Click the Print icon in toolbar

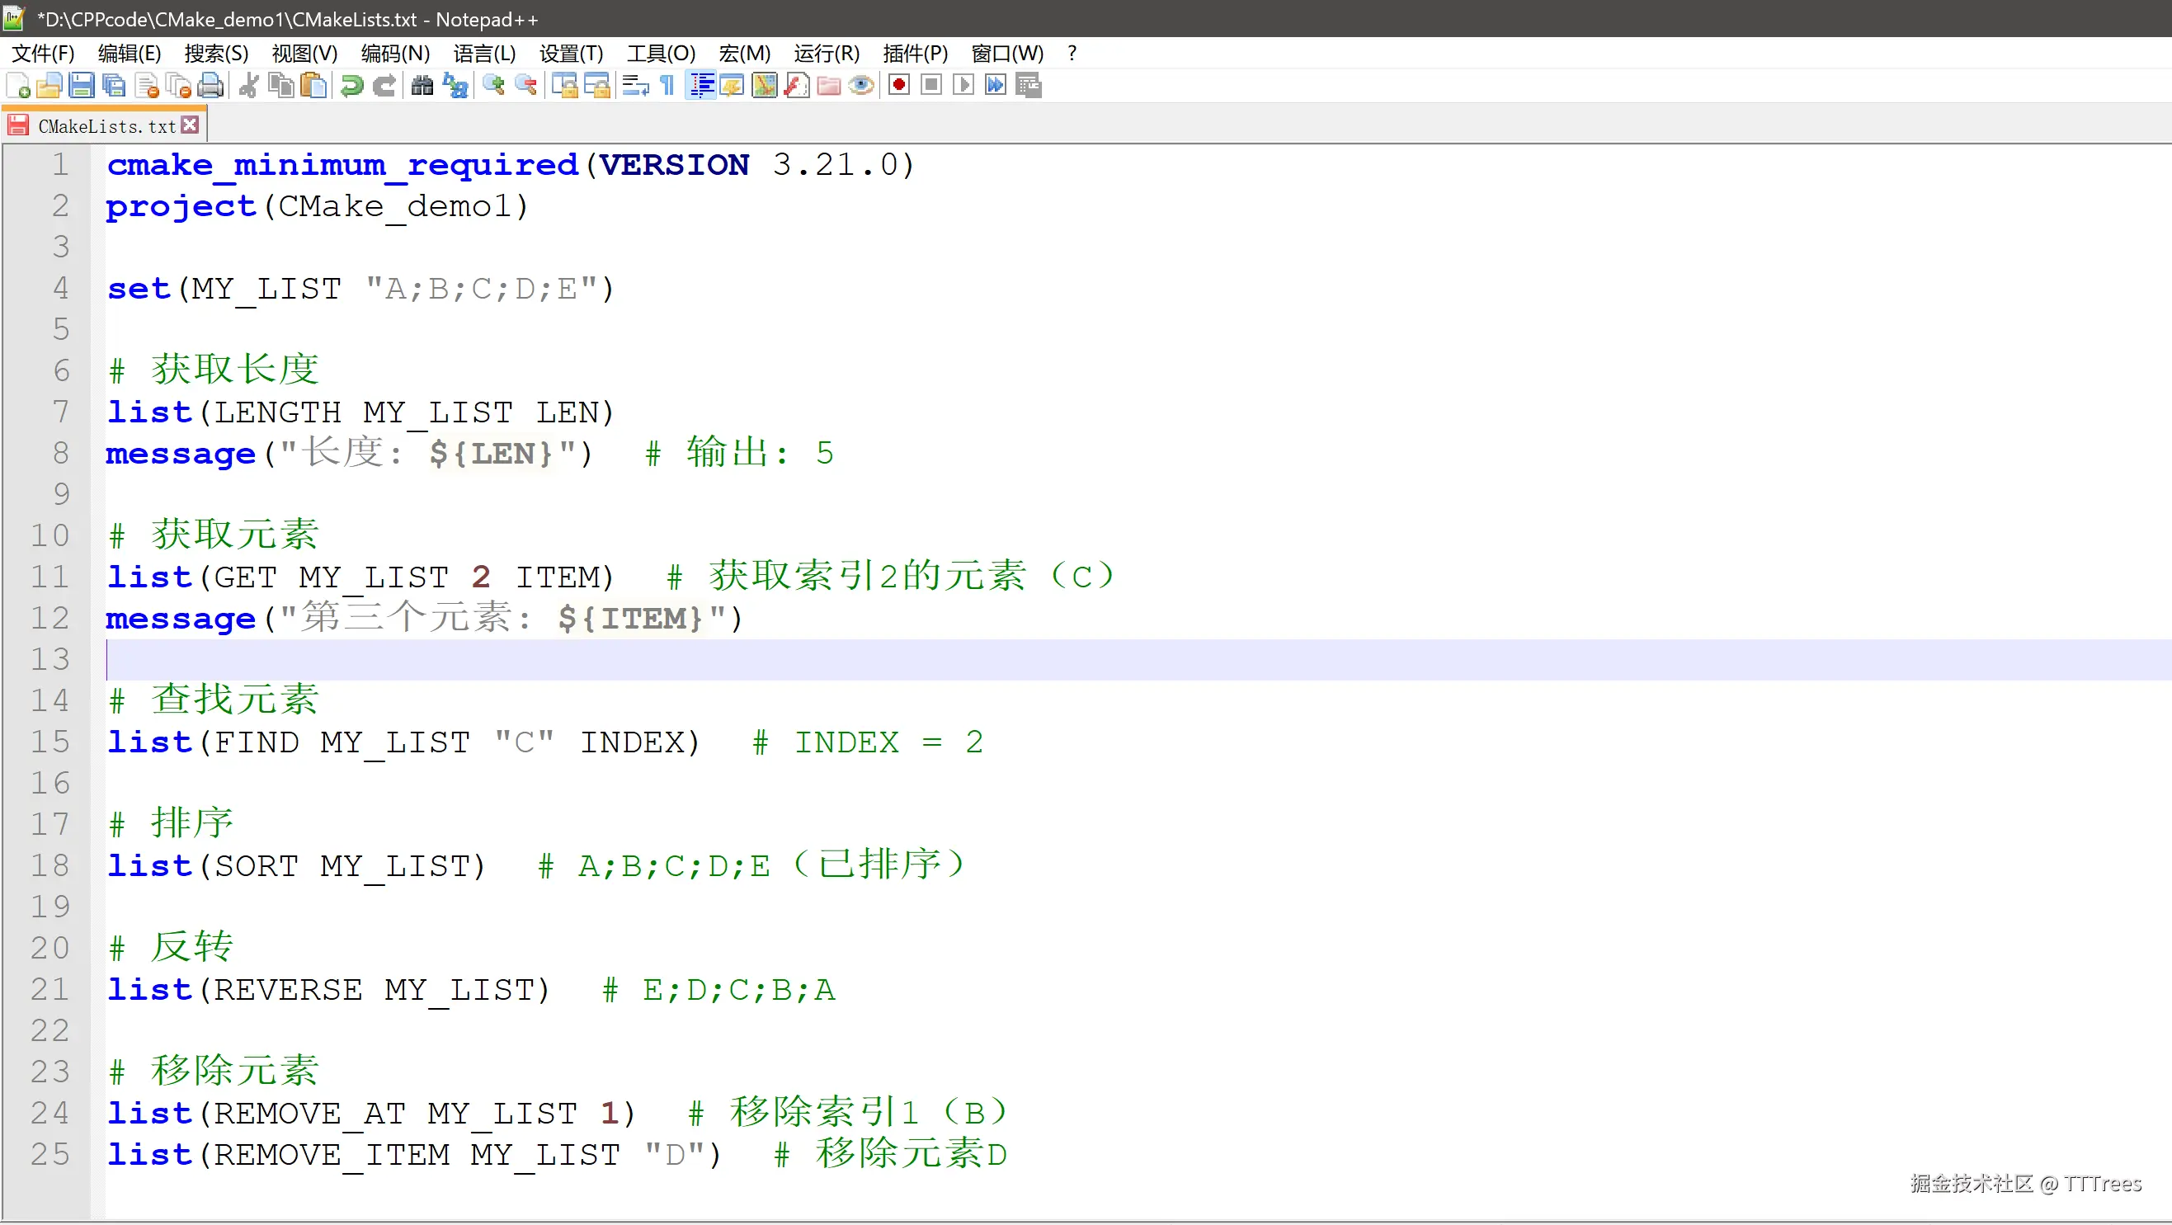click(211, 86)
